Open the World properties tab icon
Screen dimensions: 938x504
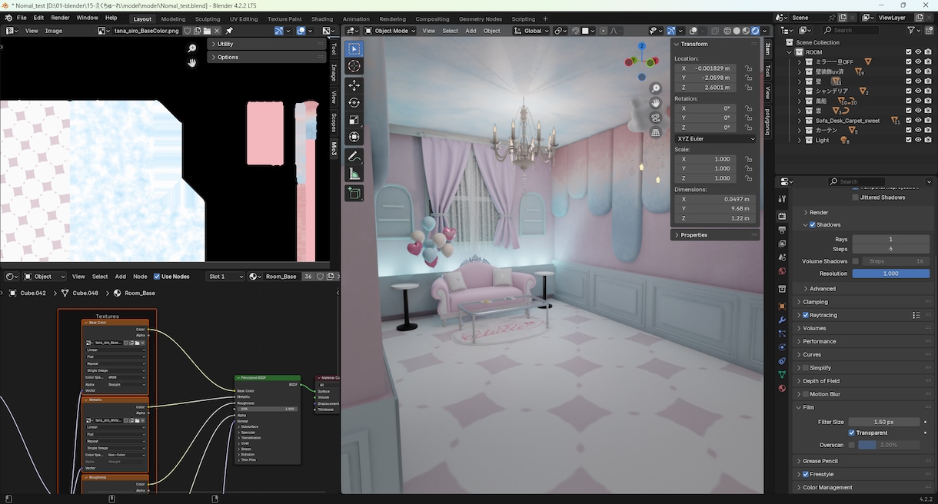pyautogui.click(x=782, y=271)
